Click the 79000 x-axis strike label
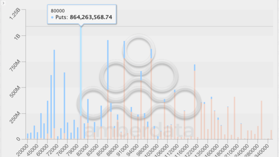The image size is (279, 157). point(73,150)
